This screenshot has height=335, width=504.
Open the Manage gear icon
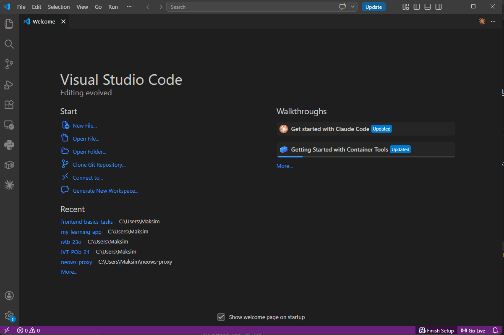pos(9,316)
